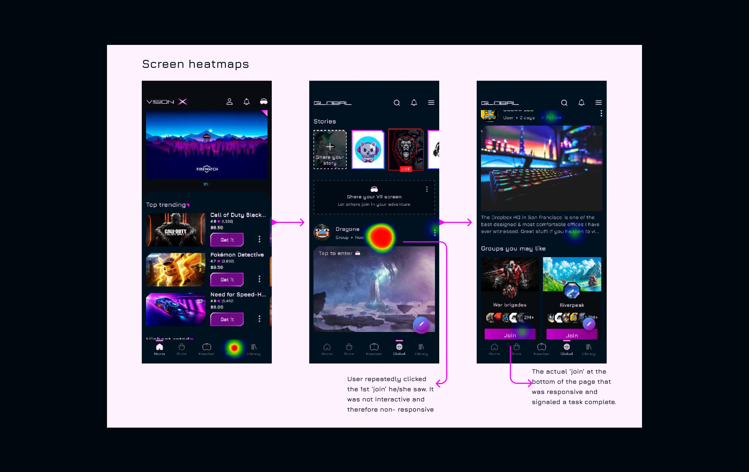Screen dimensions: 749x472
Task: Click search icon on middle Global screen
Action: click(397, 103)
